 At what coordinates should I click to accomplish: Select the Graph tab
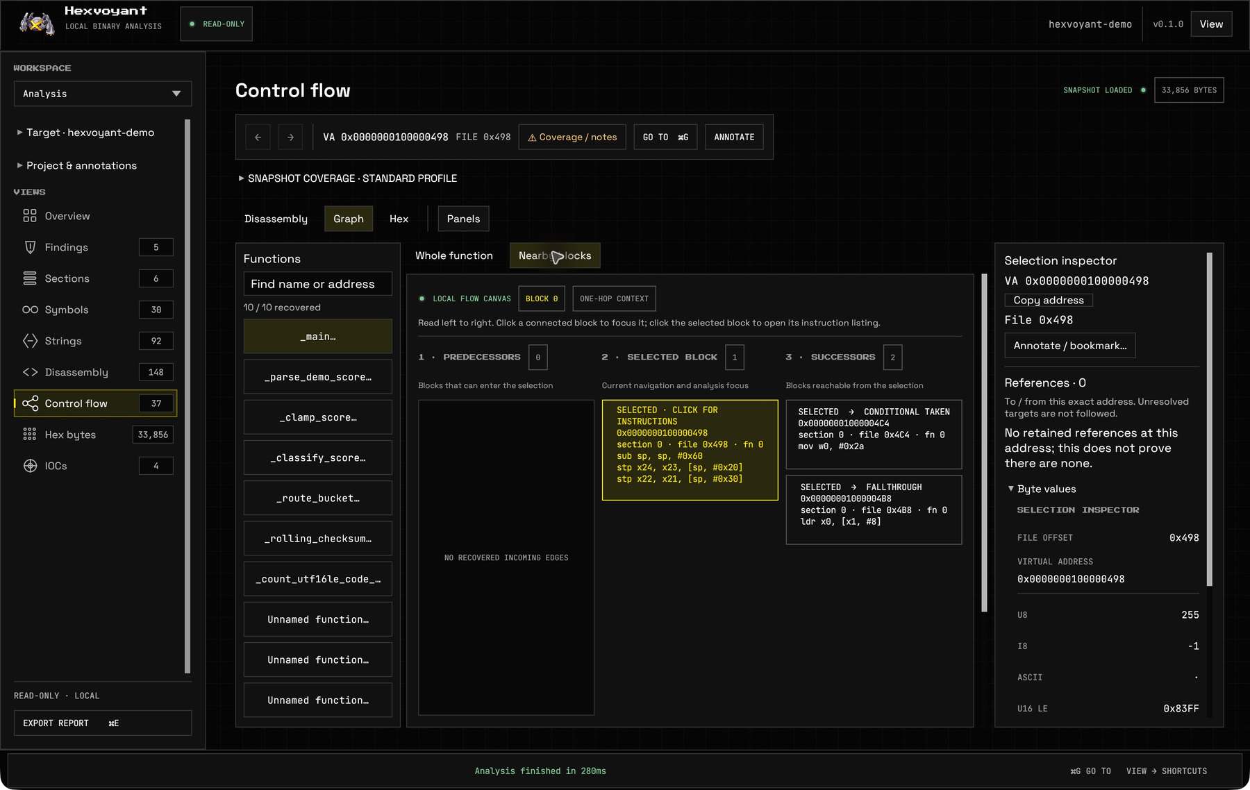click(x=349, y=219)
